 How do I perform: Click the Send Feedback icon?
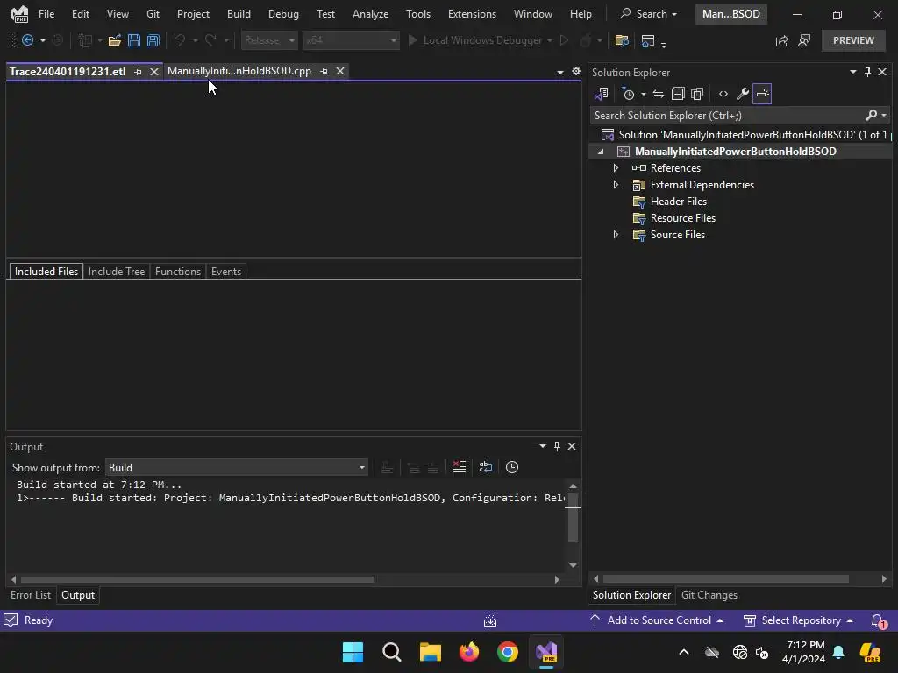pyautogui.click(x=804, y=40)
